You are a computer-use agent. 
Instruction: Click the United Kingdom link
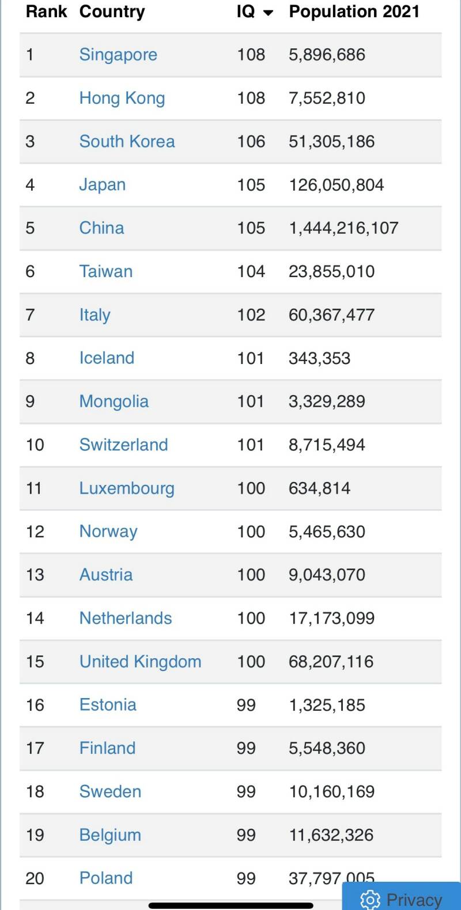click(x=140, y=662)
